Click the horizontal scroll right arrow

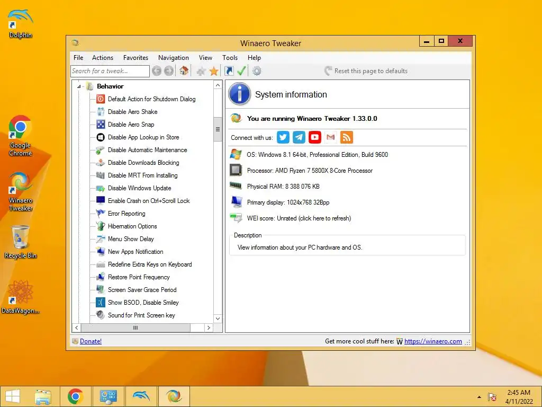(209, 328)
